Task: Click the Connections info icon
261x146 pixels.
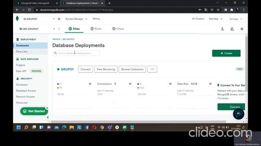Action: (x=130, y=84)
